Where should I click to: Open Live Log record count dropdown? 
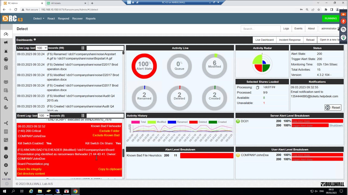pyautogui.click(x=42, y=48)
